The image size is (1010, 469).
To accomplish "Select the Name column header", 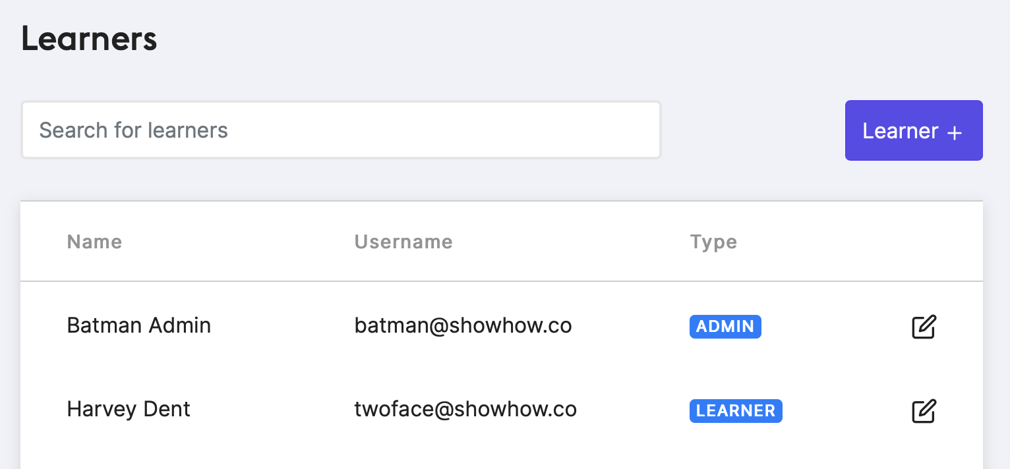I will click(94, 242).
